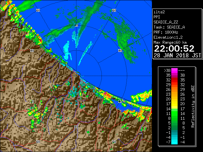203x152 pixels.
Task: Click the '28 JAN 2018 JST' date
Action: [x=177, y=55]
